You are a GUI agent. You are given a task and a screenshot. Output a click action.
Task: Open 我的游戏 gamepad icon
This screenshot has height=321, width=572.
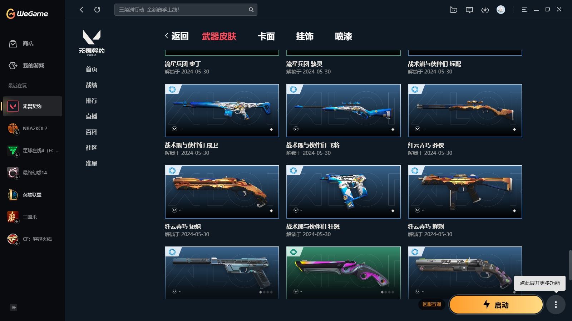point(13,66)
